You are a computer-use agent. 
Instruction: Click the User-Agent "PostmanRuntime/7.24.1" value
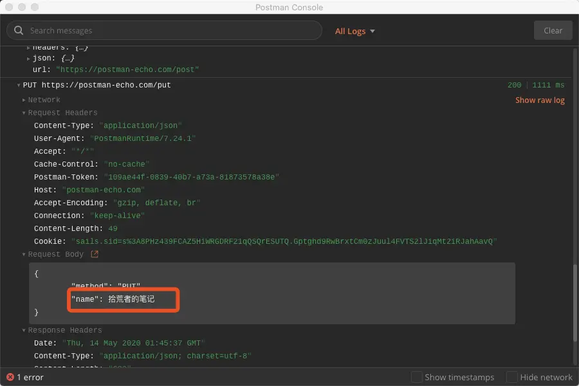pyautogui.click(x=143, y=138)
